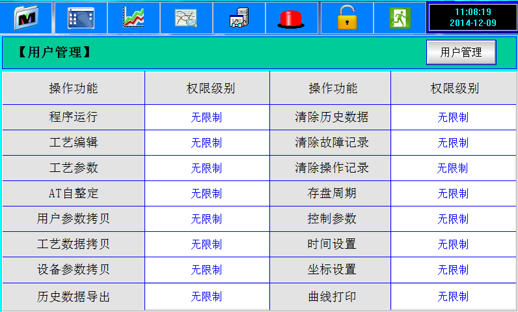Change 无限制 value beside 清除故障记录
Viewport: 518px width, 312px height.
[453, 143]
